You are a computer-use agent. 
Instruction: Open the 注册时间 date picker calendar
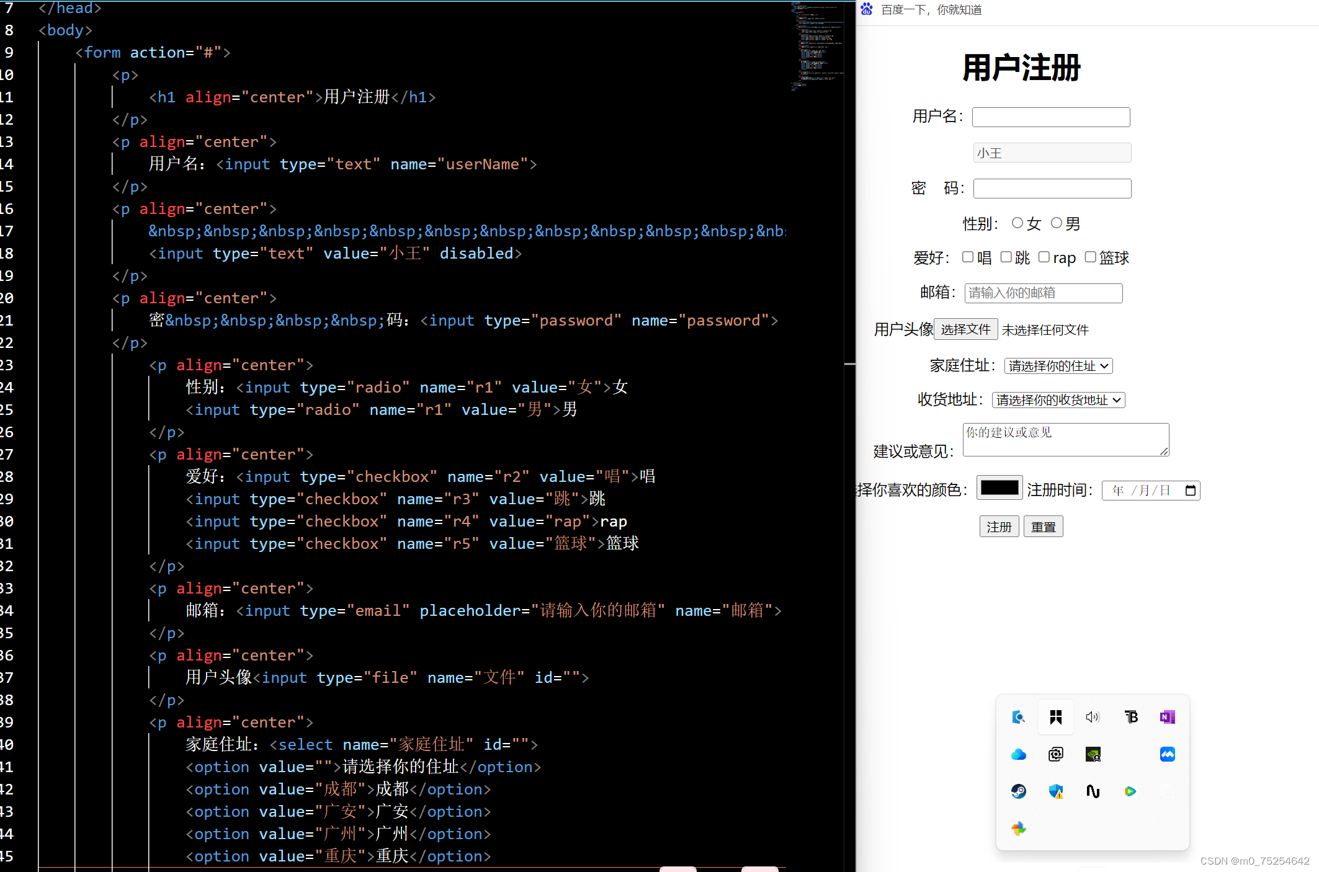point(1190,491)
